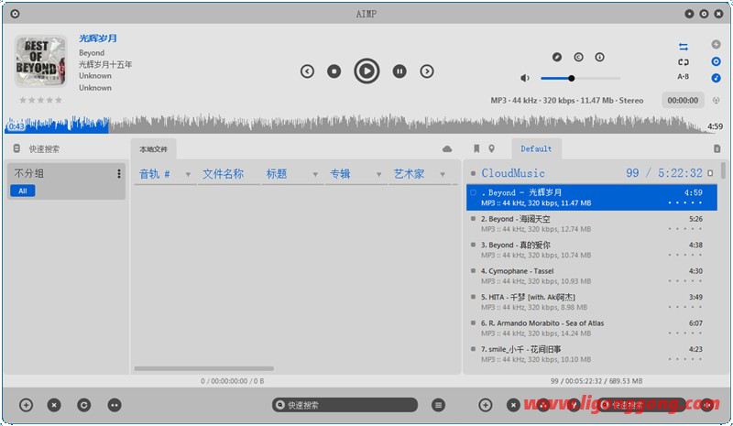The image size is (733, 426).
Task: Click the large Play button
Action: (366, 71)
